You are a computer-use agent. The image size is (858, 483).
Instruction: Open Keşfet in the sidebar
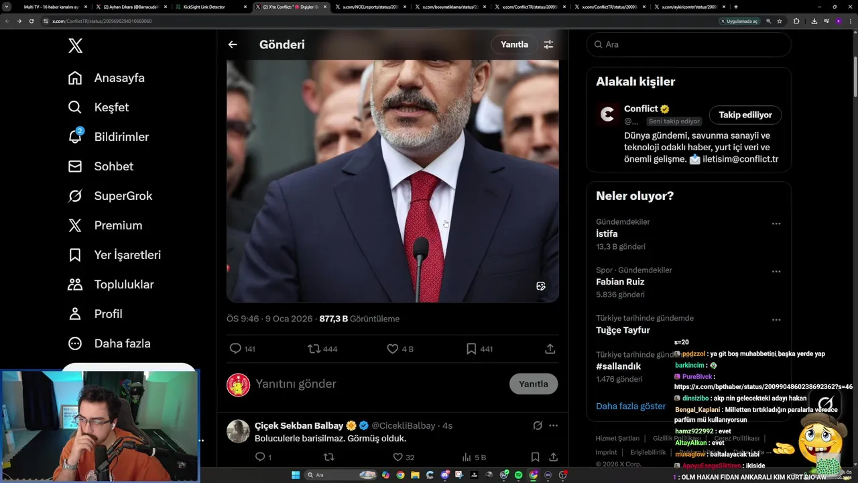tap(99, 107)
